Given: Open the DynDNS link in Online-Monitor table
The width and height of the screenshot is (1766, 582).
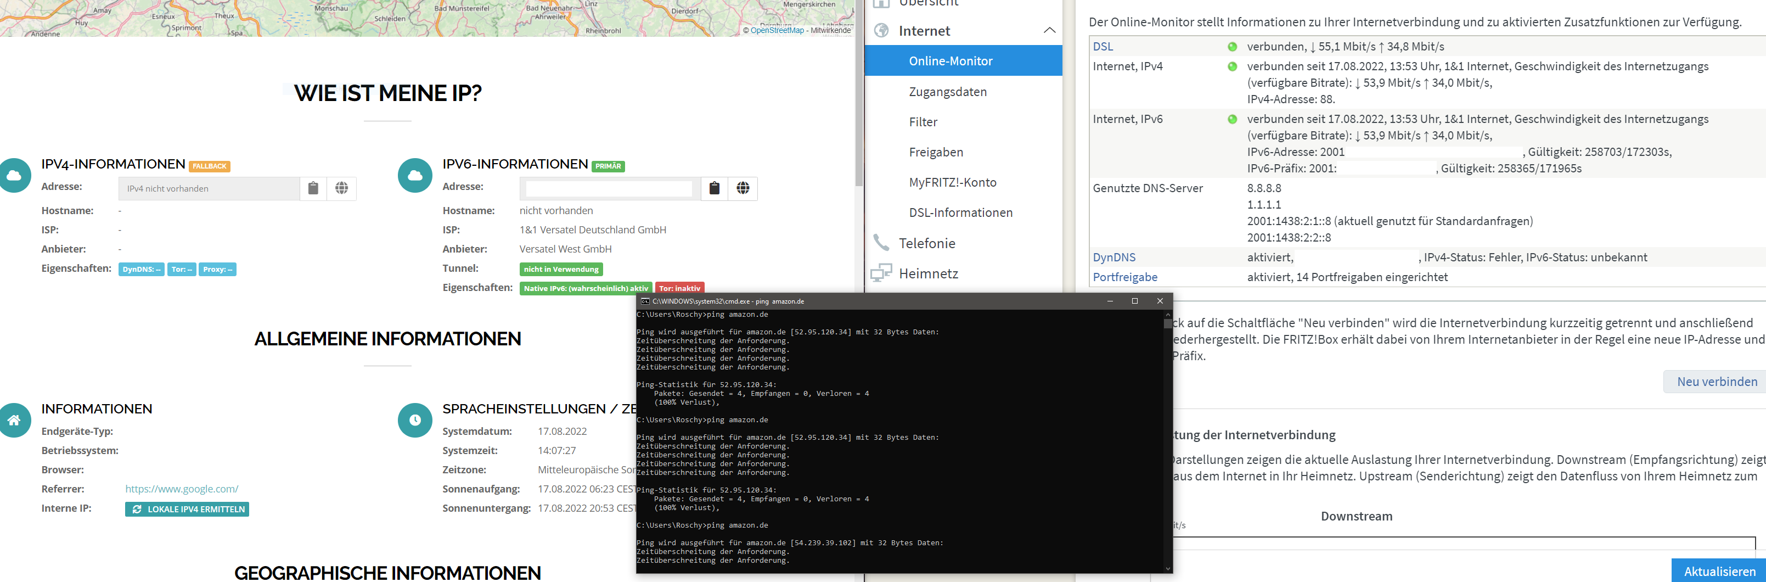Looking at the screenshot, I should tap(1114, 258).
